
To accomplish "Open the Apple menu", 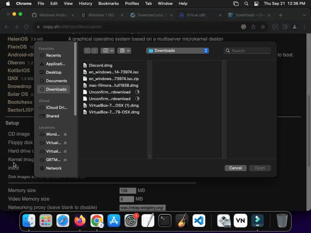I will [x=8, y=4].
